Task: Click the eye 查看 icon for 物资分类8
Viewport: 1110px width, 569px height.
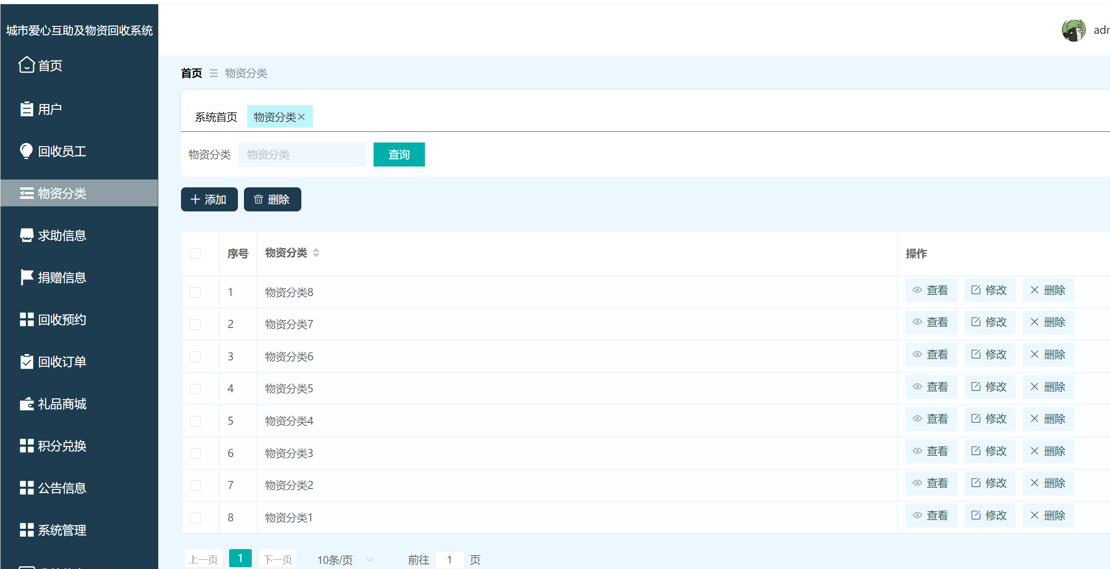Action: click(917, 290)
